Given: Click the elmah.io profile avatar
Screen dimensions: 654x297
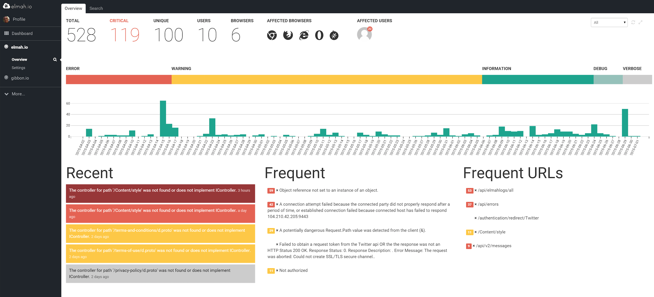Looking at the screenshot, I should coord(6,19).
